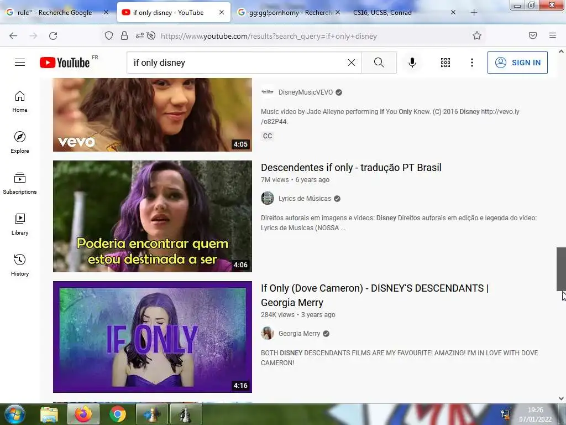Click the scrollbar down arrow

click(561, 398)
